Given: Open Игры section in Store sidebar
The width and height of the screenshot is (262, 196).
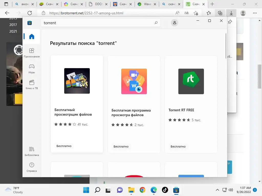Looking at the screenshot, I should pyautogui.click(x=31, y=69).
